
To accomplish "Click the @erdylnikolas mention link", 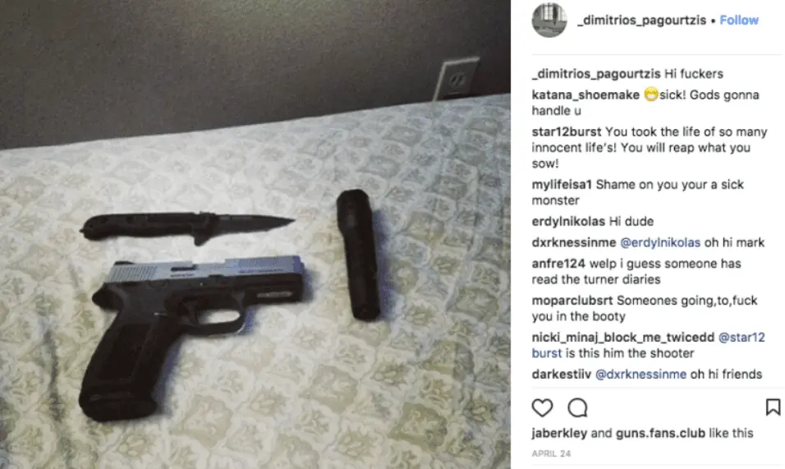I will [x=660, y=242].
